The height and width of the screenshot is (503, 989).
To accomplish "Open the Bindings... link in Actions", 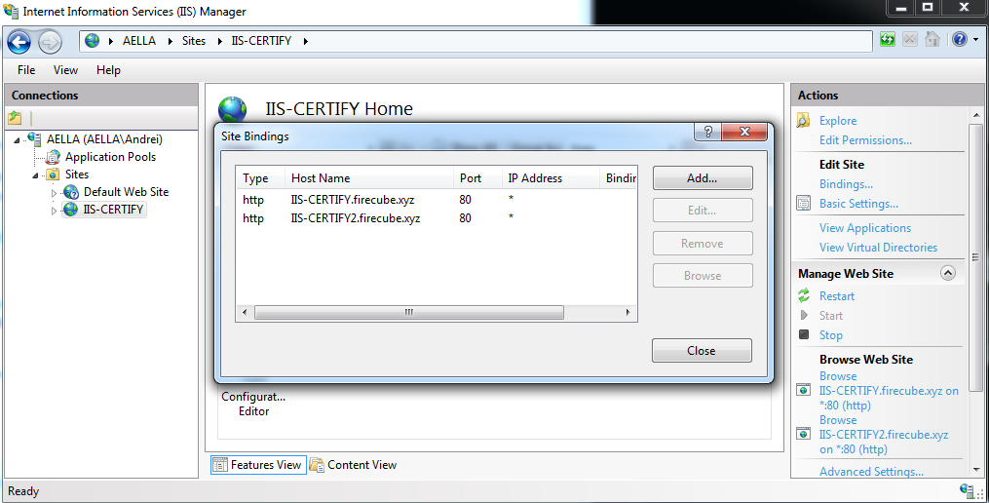I will [846, 184].
